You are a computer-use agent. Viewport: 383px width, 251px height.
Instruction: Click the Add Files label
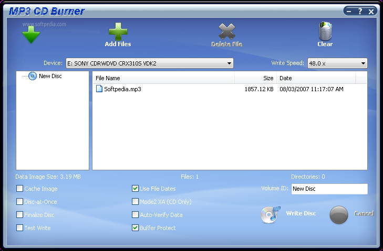[x=118, y=44]
